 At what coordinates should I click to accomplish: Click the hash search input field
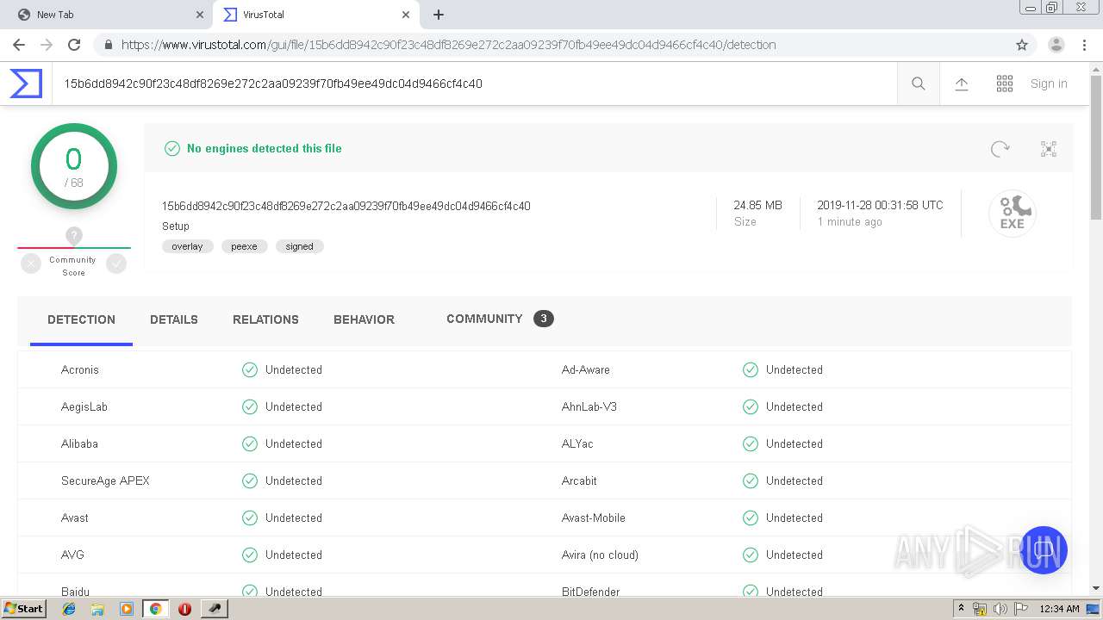474,84
